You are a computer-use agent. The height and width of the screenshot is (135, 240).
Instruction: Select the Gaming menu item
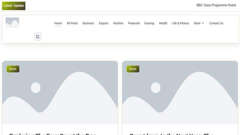(149, 23)
